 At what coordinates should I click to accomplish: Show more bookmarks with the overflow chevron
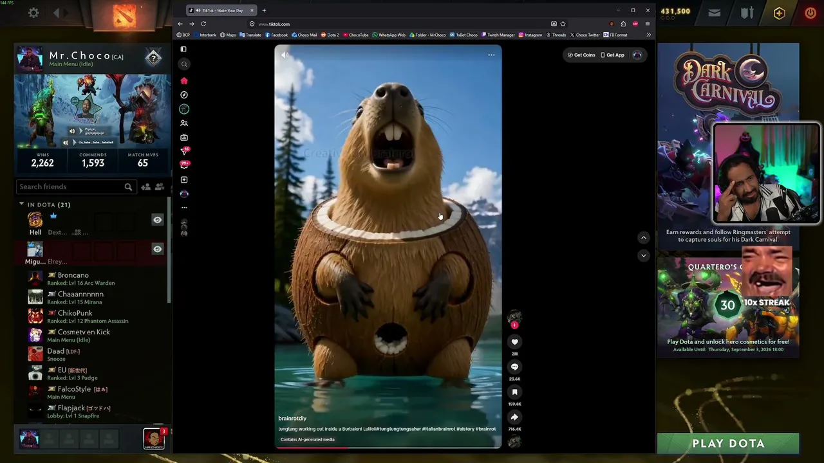point(648,35)
